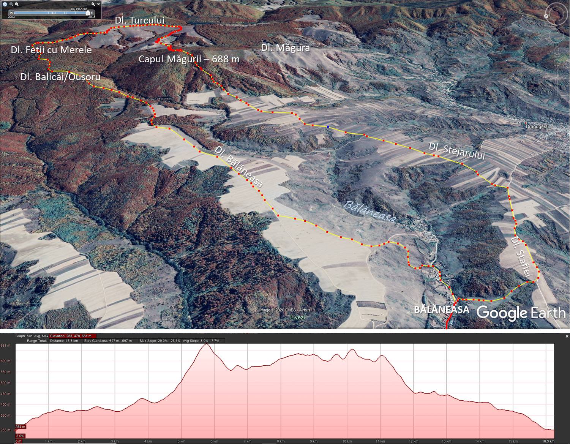Image resolution: width=570 pixels, height=444 pixels.
Task: Zoom in the time slider range
Action: coord(17,4)
